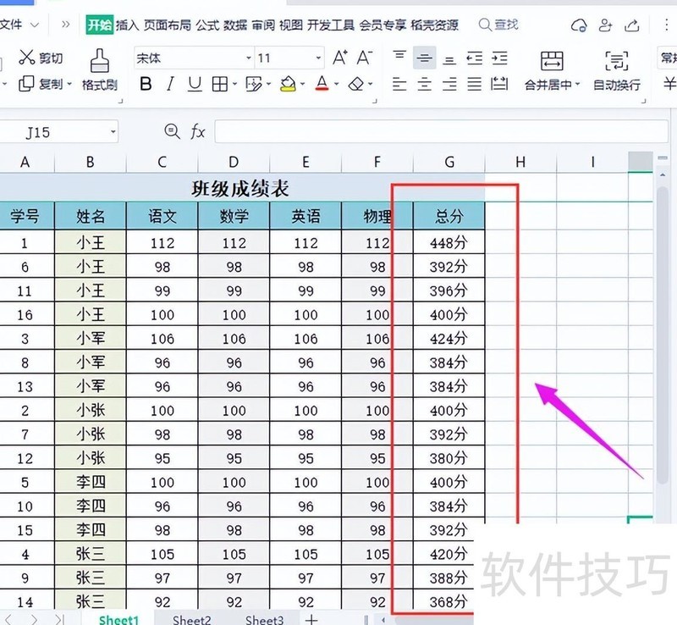Click the zoom magnifier beside fx
Screen dimensions: 677x625
[x=172, y=131]
